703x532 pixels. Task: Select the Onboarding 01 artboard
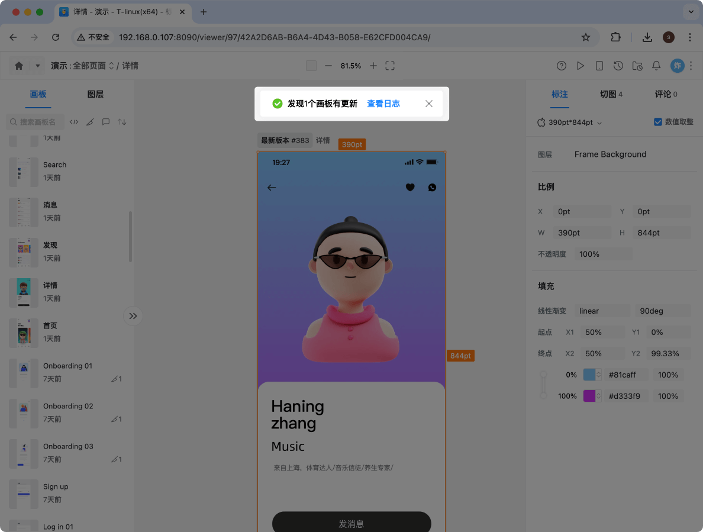[x=67, y=372]
